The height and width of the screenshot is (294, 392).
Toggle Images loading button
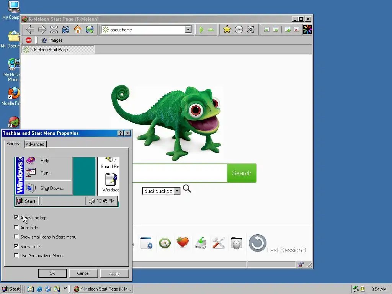click(52, 40)
